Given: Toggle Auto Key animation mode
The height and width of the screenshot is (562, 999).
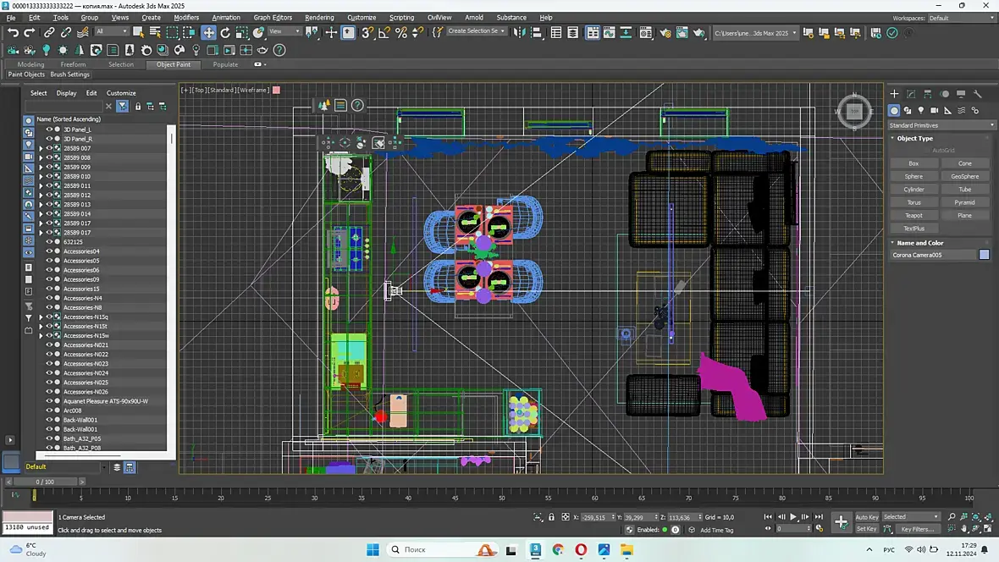Looking at the screenshot, I should (866, 517).
